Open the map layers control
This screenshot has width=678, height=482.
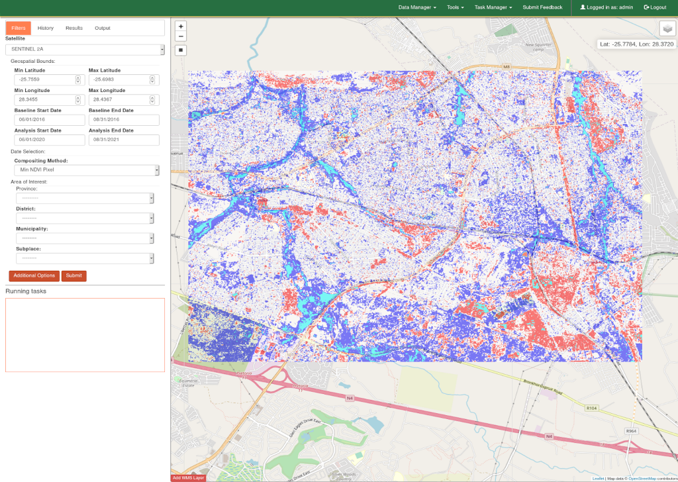click(667, 28)
